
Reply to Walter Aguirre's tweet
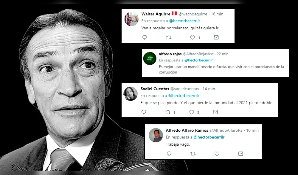coord(145,37)
